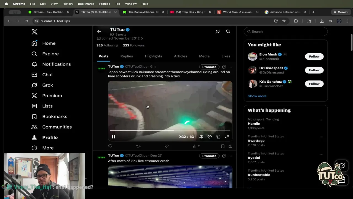Screen dimensions: 353x199
Task: Enter fullscreen on video
Action: click(x=227, y=137)
